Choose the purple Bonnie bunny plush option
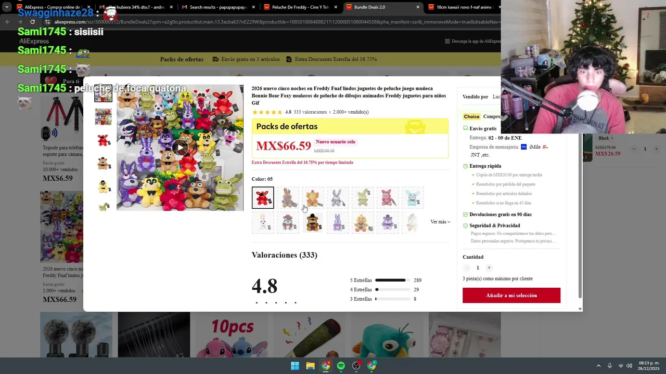The width and height of the screenshot is (666, 374). [338, 223]
